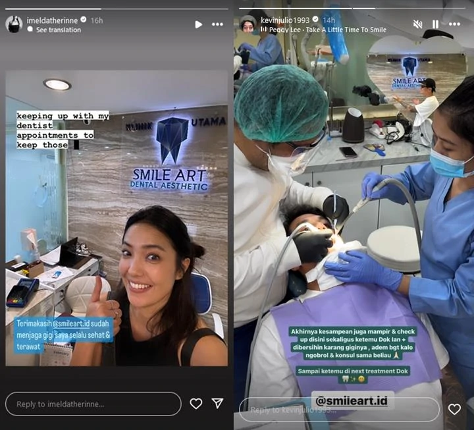Like kevinjulio1993's story with the heart
This screenshot has height=430, width=474.
point(454,409)
